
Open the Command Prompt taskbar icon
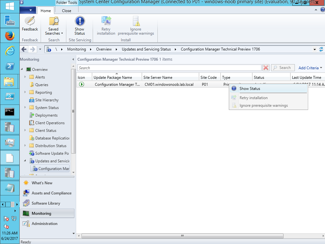(x=10, y=112)
